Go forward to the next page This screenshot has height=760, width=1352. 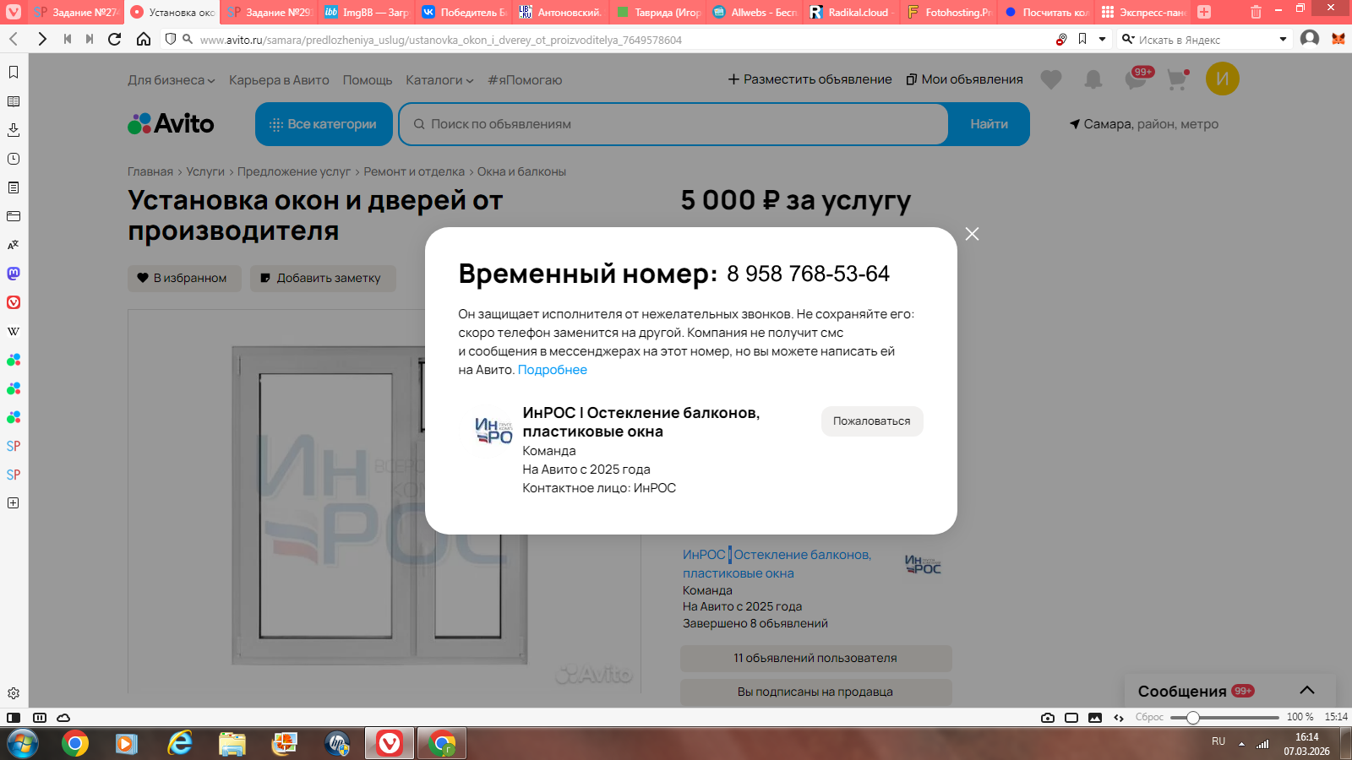[42, 39]
